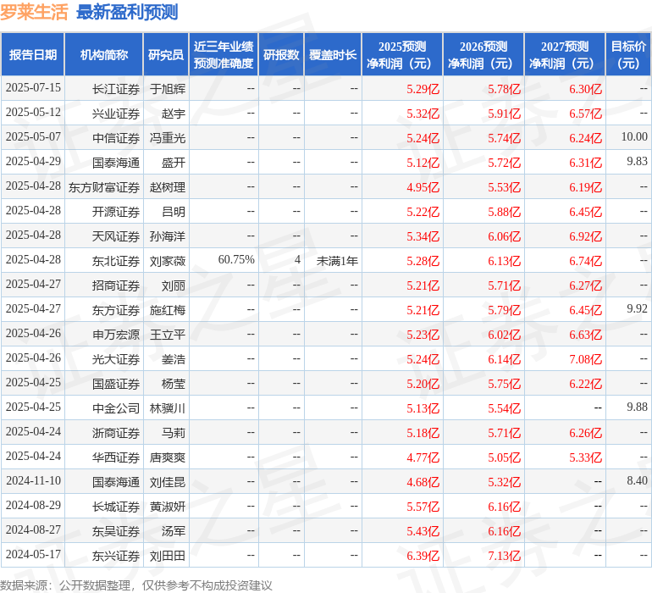This screenshot has height=593, width=652.
Task: Click the target price 9.88
Action: click(x=637, y=407)
